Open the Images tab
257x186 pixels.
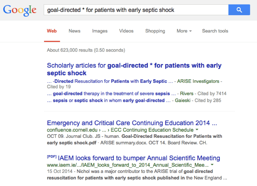click(100, 31)
